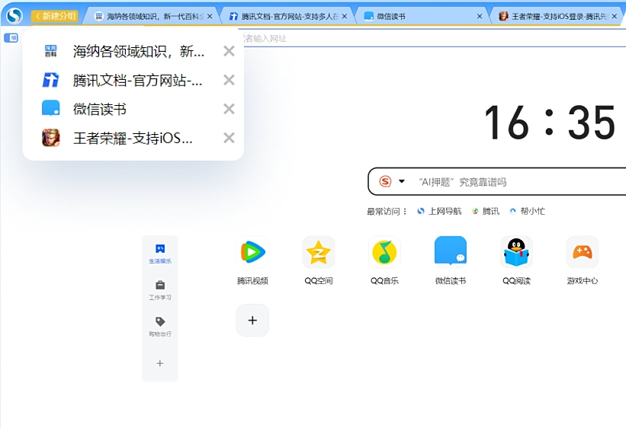626x428 pixels.
Task: Switch to the 腾讯文档 browser tab
Action: (x=287, y=16)
